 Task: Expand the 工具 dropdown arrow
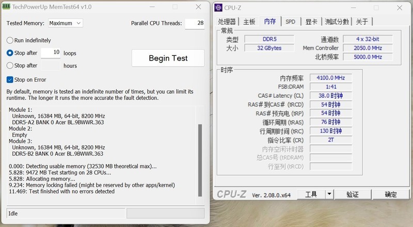pos(329,194)
